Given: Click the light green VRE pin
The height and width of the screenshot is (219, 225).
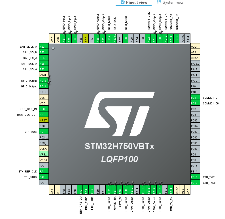Looking at the screenshot, I should 44,154.
